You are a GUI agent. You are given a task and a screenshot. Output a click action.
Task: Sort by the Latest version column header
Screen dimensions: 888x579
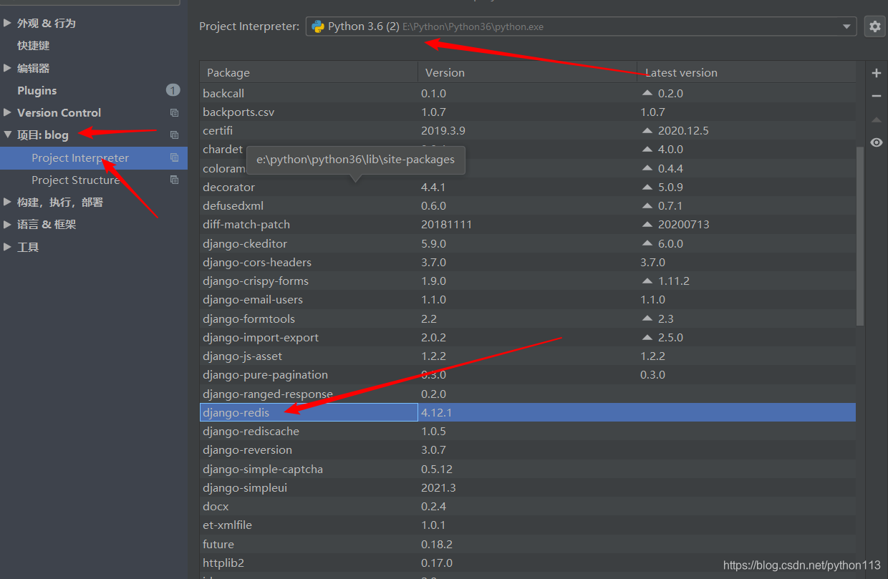pos(746,72)
